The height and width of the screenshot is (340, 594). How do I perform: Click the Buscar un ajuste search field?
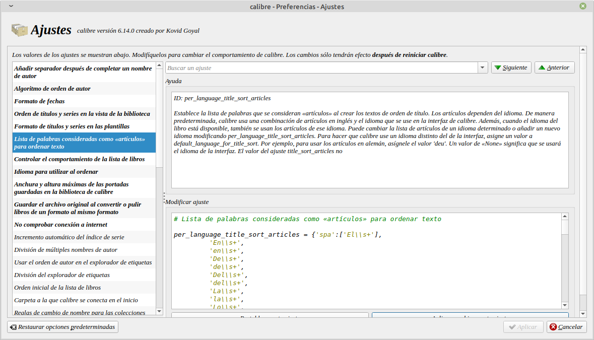click(x=321, y=67)
